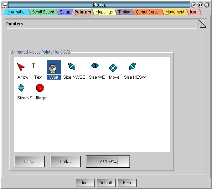Select the Size NWSE pointer icon
This screenshot has height=189, width=212.
(x=71, y=66)
